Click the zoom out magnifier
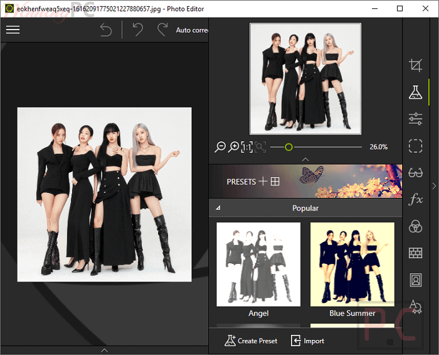Image resolution: width=439 pixels, height=355 pixels. [220, 147]
